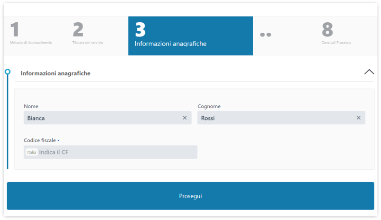The height and width of the screenshot is (220, 381).
Task: Click the blue circle timeline marker
Action: [x=7, y=72]
